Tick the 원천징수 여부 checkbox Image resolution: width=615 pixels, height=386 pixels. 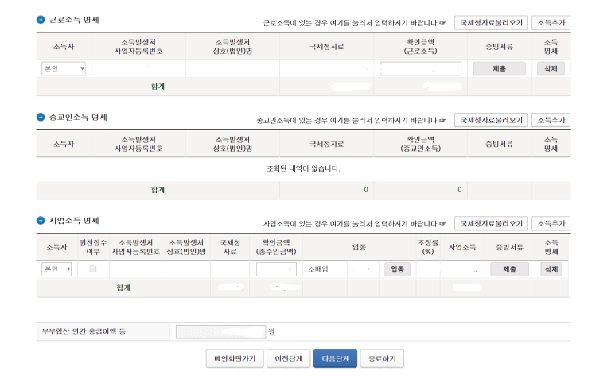coord(93,269)
